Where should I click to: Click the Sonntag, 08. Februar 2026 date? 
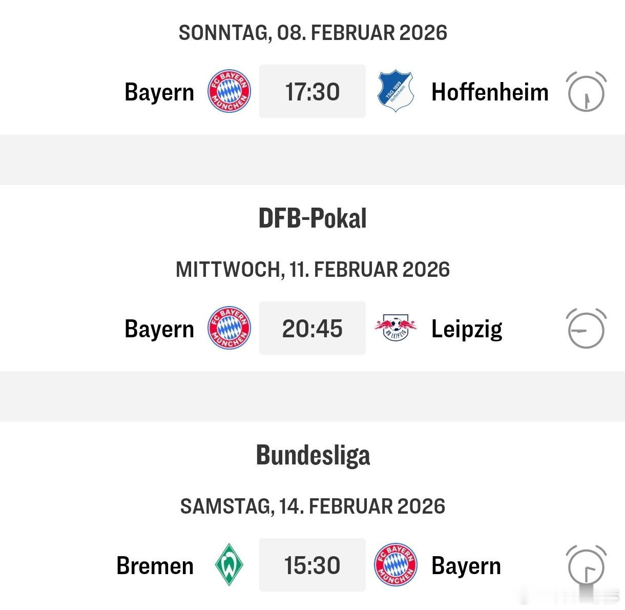pos(312,33)
